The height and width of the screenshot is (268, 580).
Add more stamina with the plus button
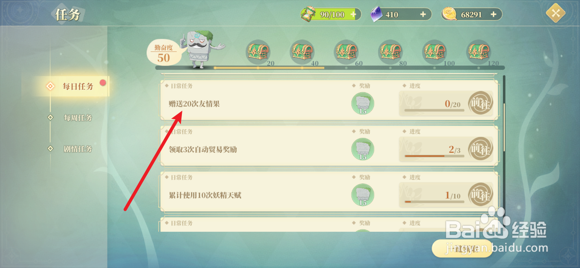tap(353, 15)
